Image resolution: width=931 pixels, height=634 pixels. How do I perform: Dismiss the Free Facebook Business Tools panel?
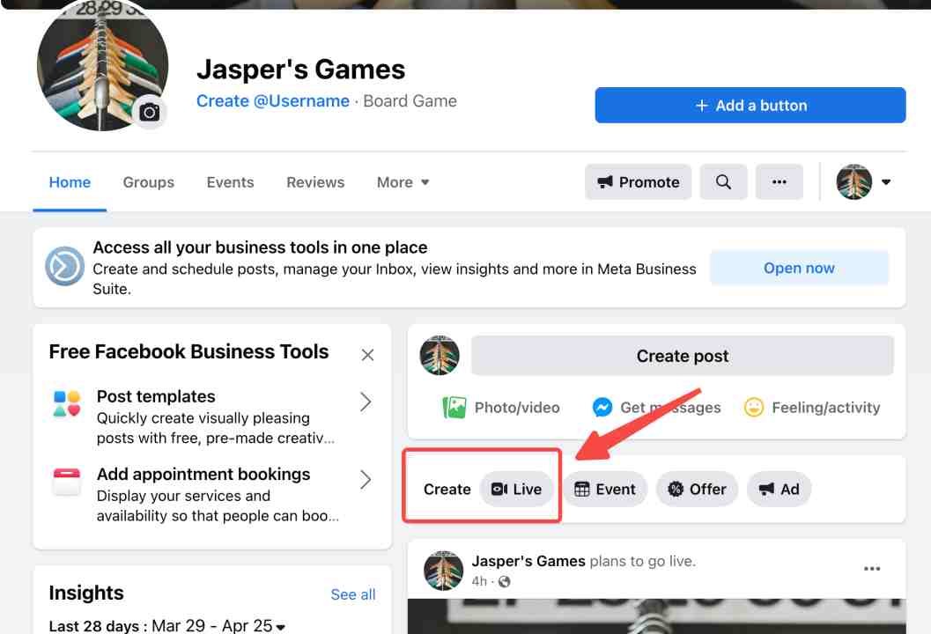(367, 355)
